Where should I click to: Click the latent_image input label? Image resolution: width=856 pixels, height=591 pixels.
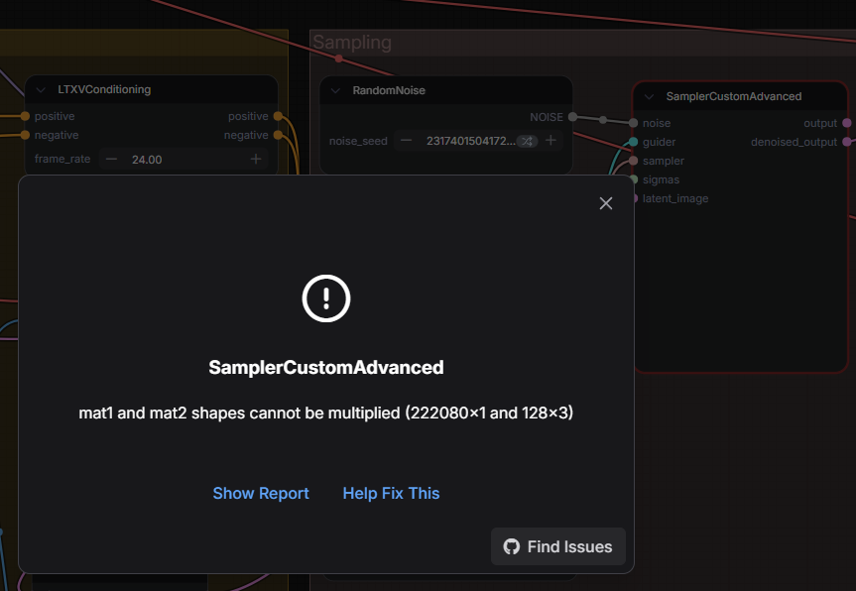click(675, 198)
